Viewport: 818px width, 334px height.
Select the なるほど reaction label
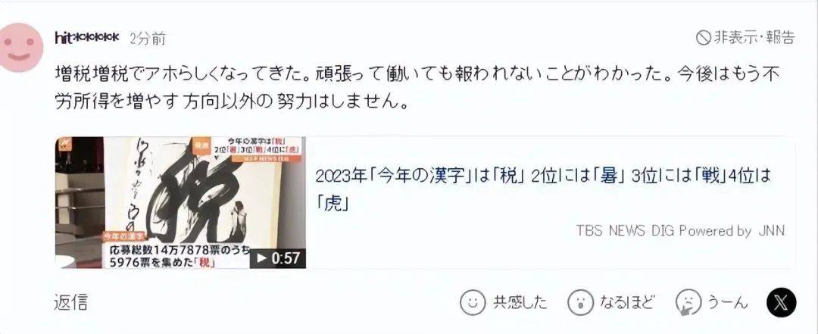point(627,302)
